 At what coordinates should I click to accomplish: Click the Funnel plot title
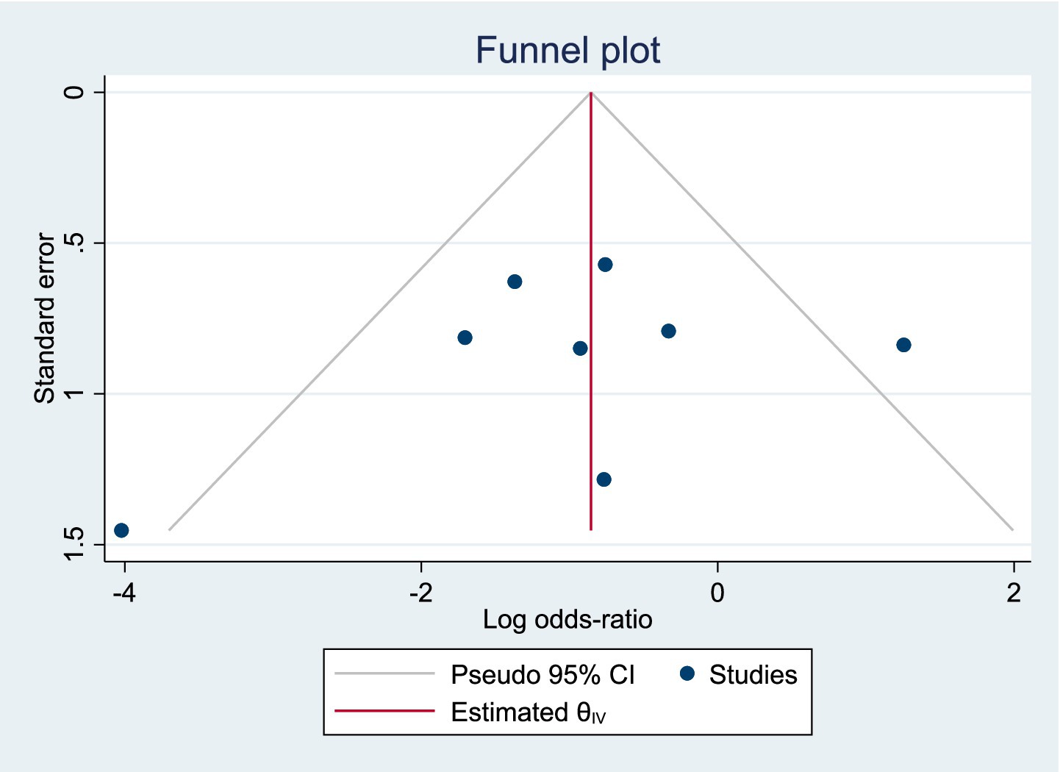pos(567,51)
